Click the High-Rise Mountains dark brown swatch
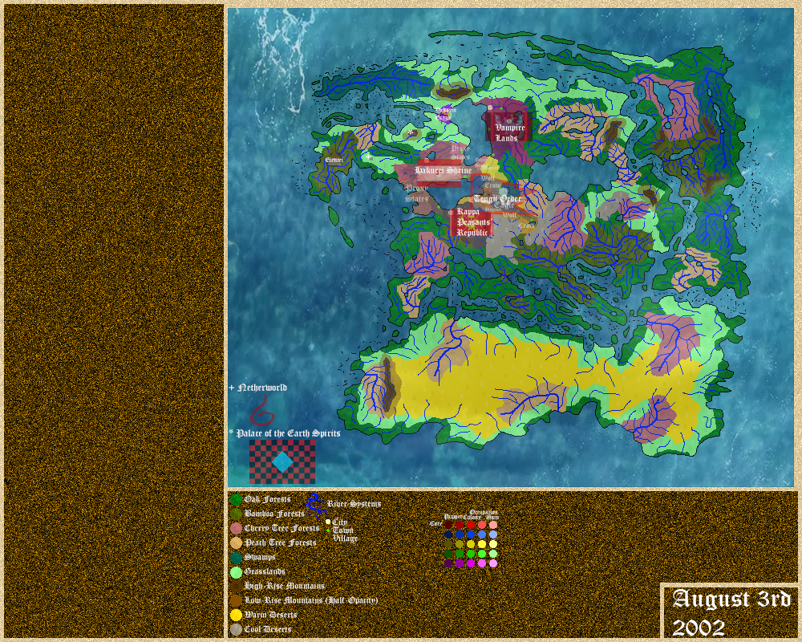The width and height of the screenshot is (802, 642). [236, 586]
